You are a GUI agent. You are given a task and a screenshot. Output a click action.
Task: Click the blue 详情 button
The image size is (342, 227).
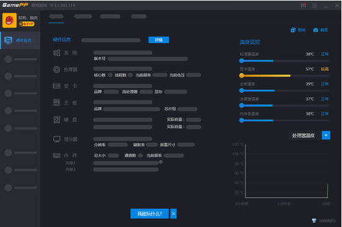point(159,40)
